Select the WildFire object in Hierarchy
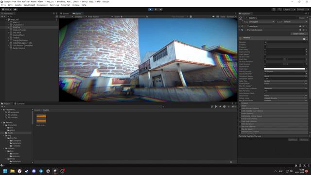311x175 pixels. [x=16, y=27]
